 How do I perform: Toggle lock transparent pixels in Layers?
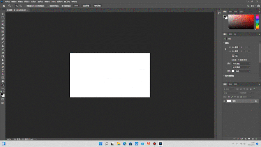[x=229, y=97]
